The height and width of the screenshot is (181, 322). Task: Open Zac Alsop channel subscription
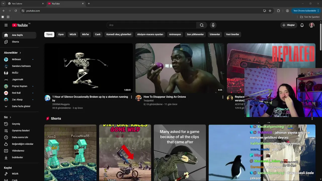click(x=19, y=100)
